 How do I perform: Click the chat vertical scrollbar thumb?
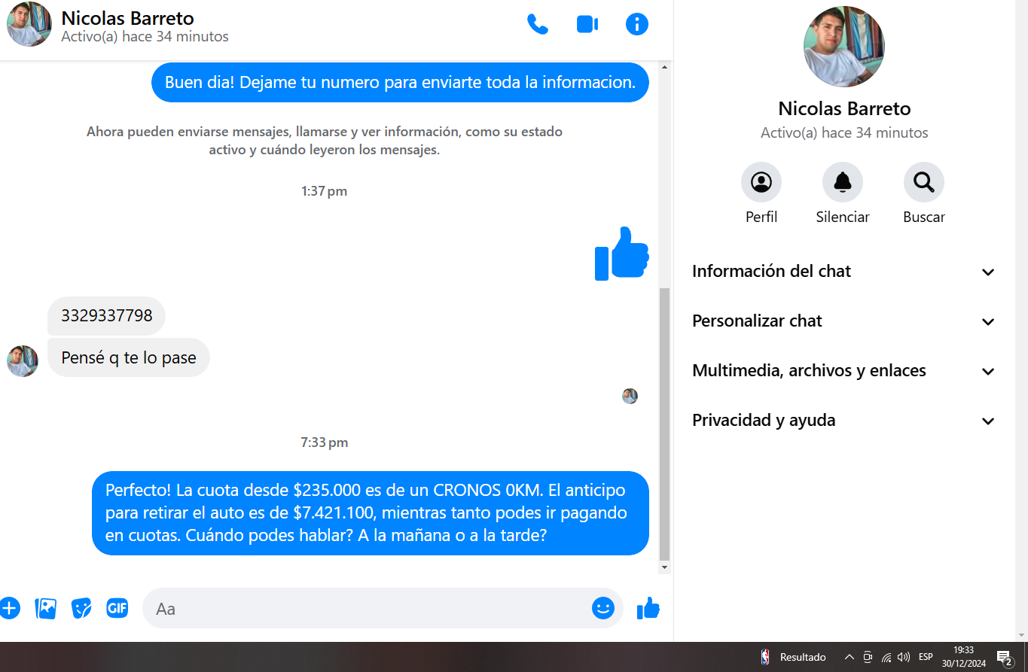(x=664, y=423)
